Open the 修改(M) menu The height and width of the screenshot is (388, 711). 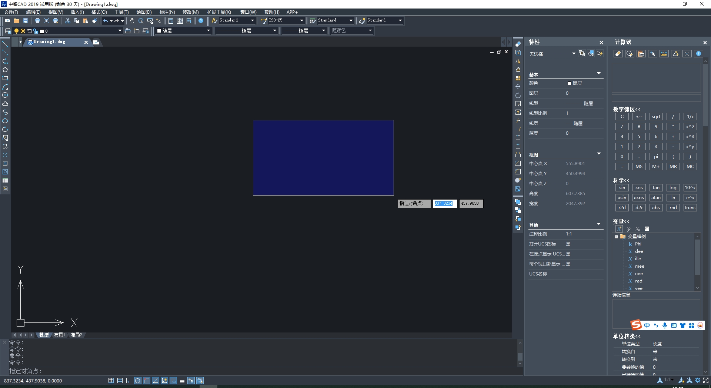point(190,12)
